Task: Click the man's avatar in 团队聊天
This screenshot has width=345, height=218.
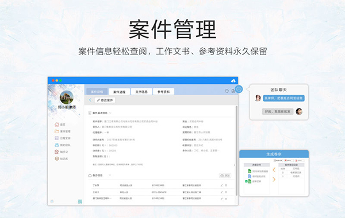Action: point(299,111)
